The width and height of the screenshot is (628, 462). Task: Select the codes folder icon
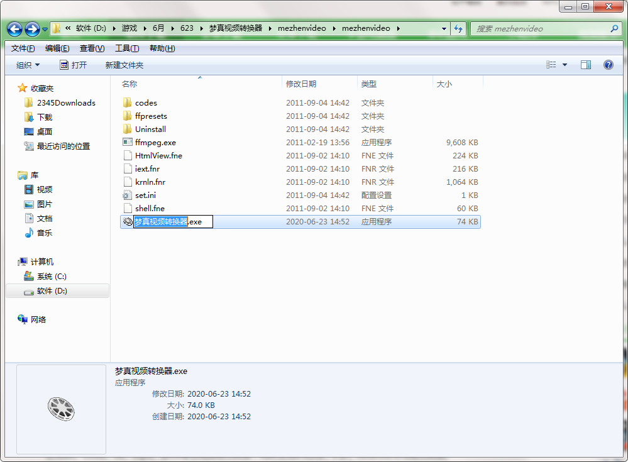pyautogui.click(x=128, y=103)
